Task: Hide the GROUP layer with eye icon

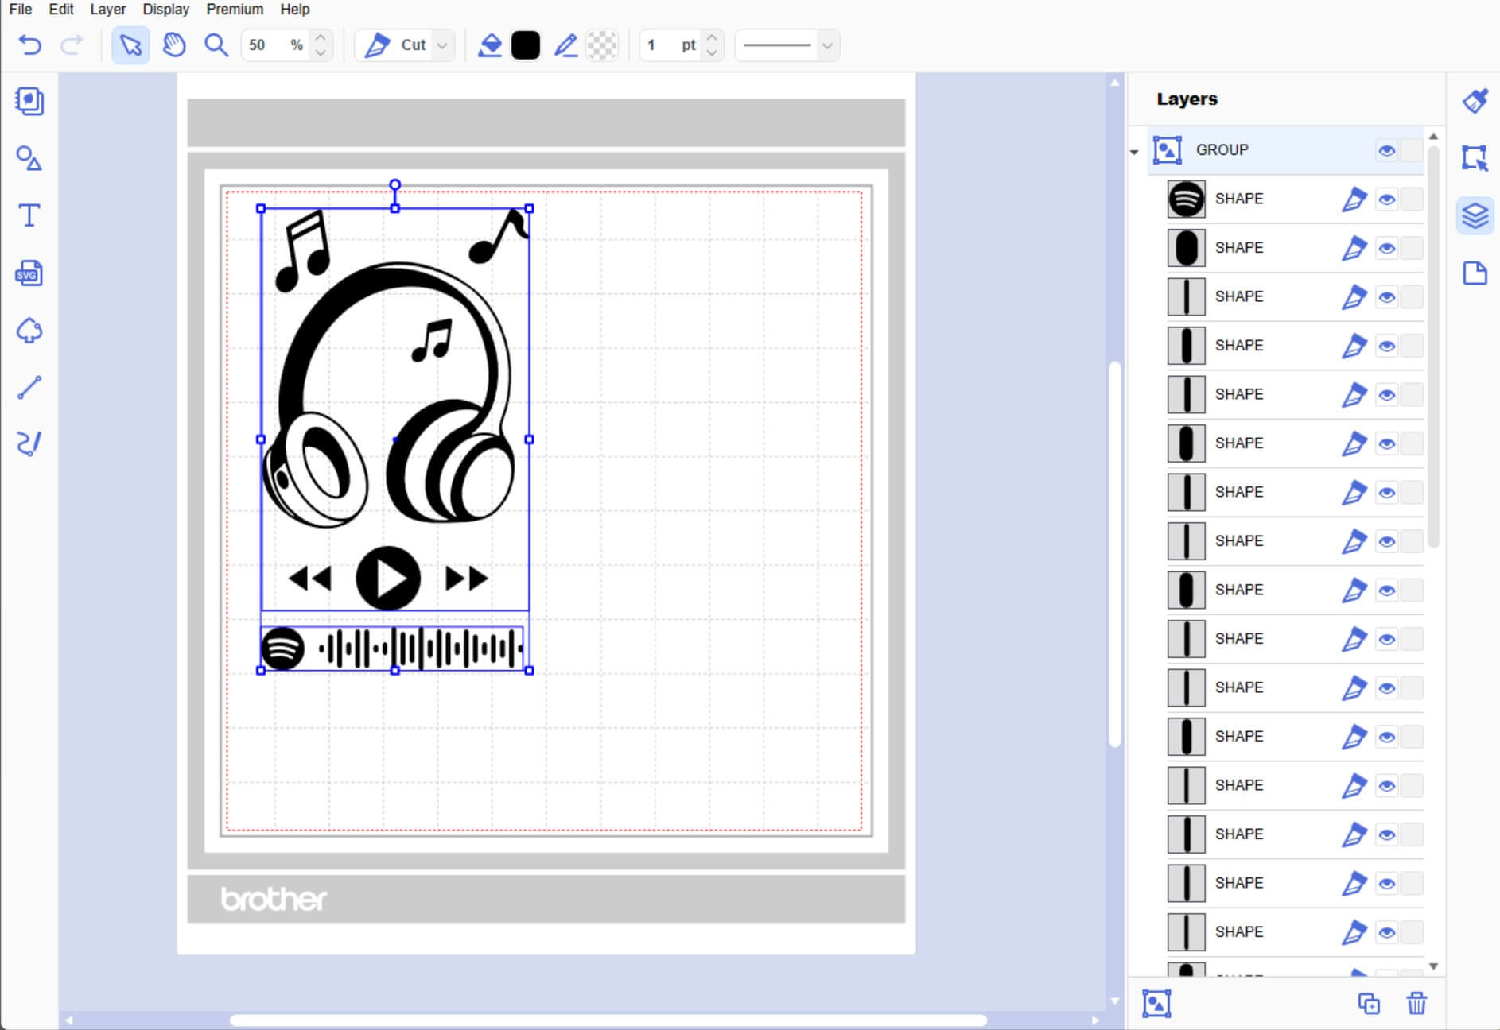Action: coord(1386,150)
